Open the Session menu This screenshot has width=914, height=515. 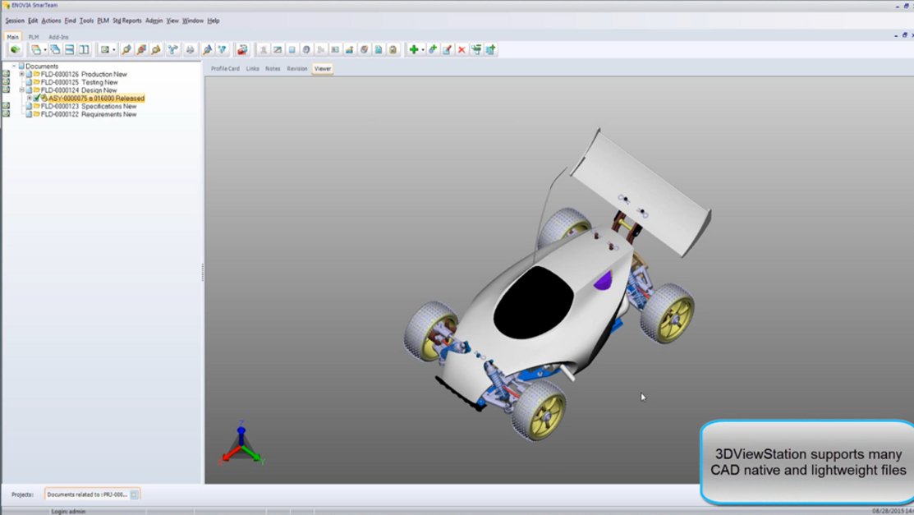[x=15, y=21]
